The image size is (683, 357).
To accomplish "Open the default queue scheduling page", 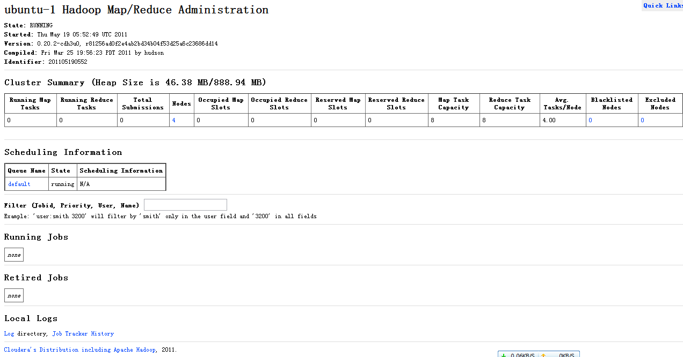I will (x=18, y=184).
